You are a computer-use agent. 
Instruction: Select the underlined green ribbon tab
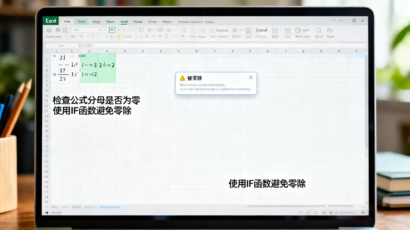click(x=124, y=22)
